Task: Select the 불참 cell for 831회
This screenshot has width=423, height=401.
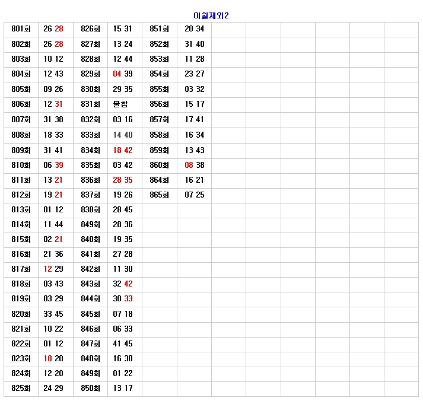Action: point(120,104)
